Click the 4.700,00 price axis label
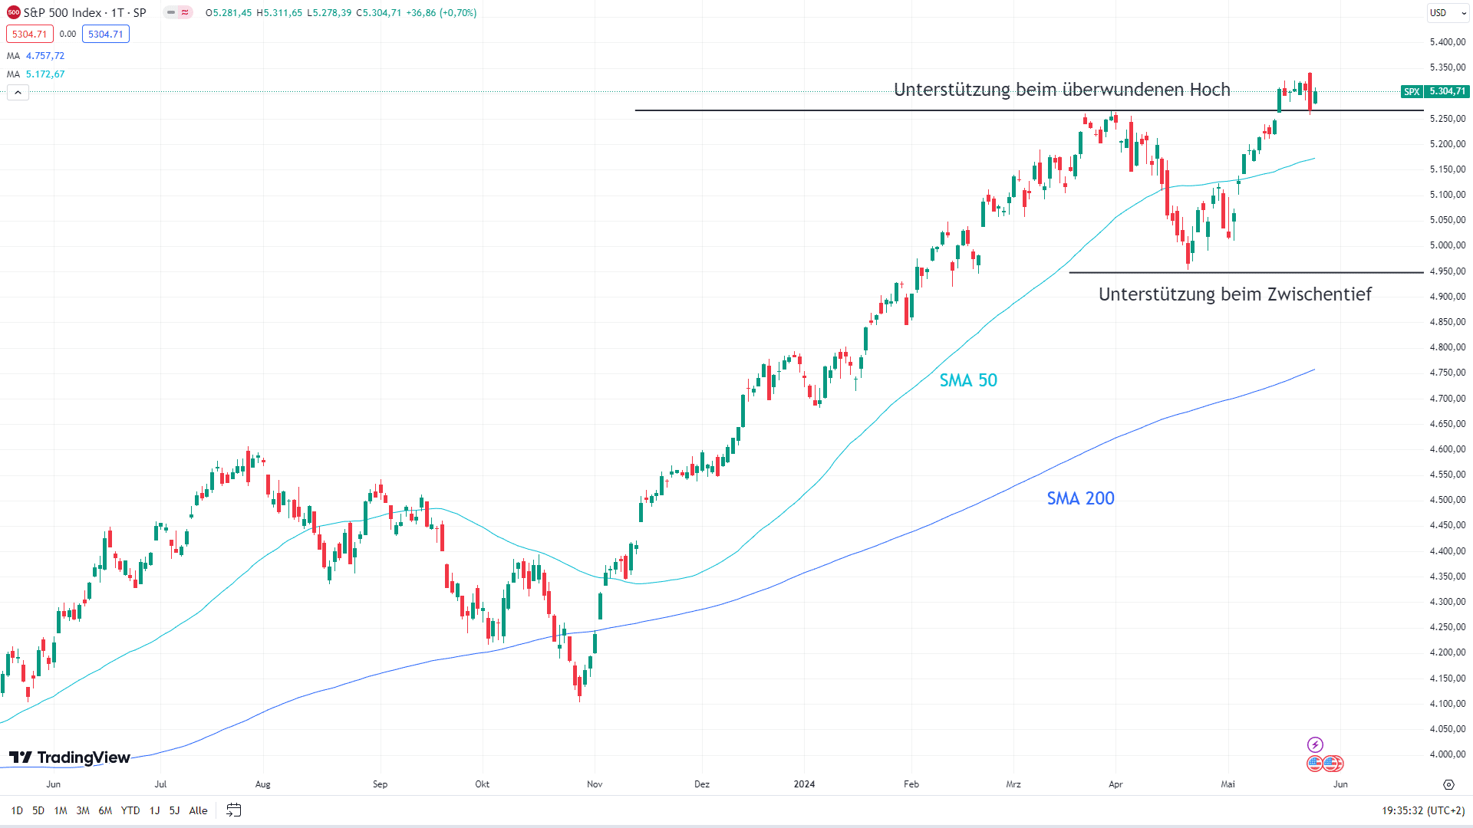 click(x=1448, y=399)
